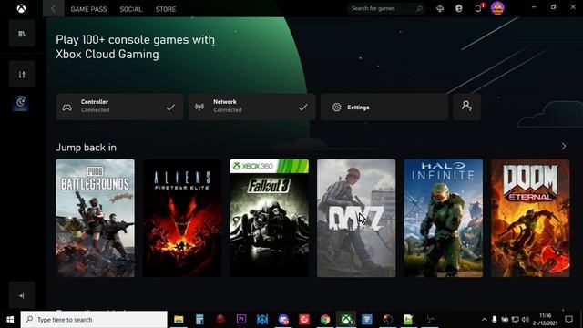
Task: Click the Xbox logo home icon
Action: (x=21, y=8)
